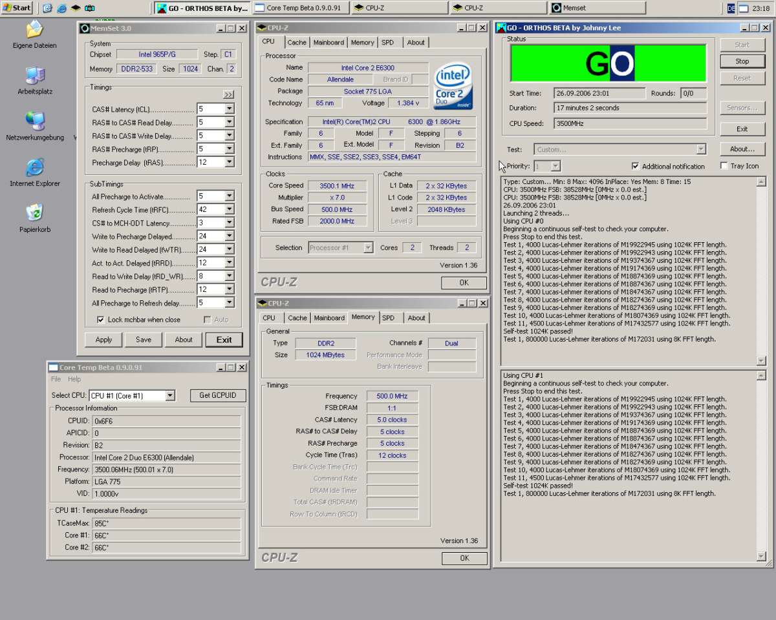776x620 pixels.
Task: Open the CAS# Latency (tCL) dropdown
Action: (229, 109)
